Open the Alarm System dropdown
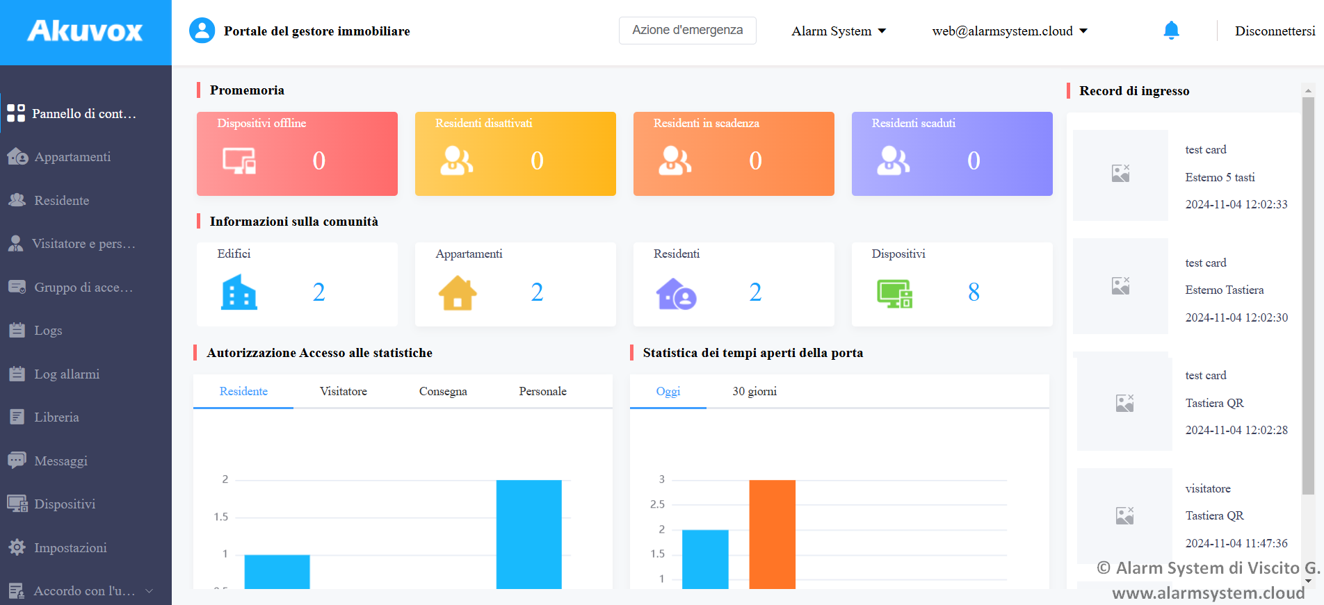1324x605 pixels. 839,31
